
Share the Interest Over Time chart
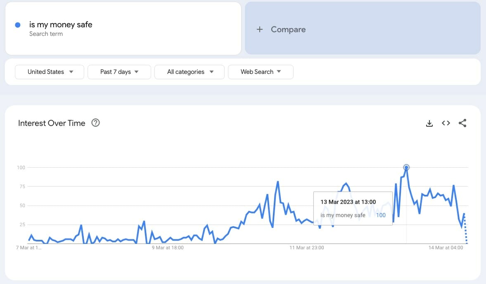[462, 123]
